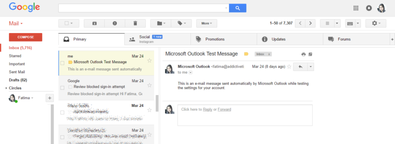This screenshot has width=395, height=144.
Task: Print the message with printer icon
Action: (304, 54)
